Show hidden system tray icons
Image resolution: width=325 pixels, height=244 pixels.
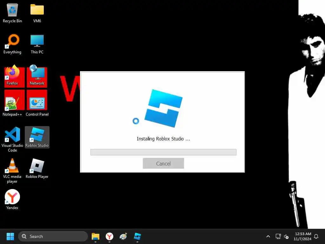tap(268, 236)
